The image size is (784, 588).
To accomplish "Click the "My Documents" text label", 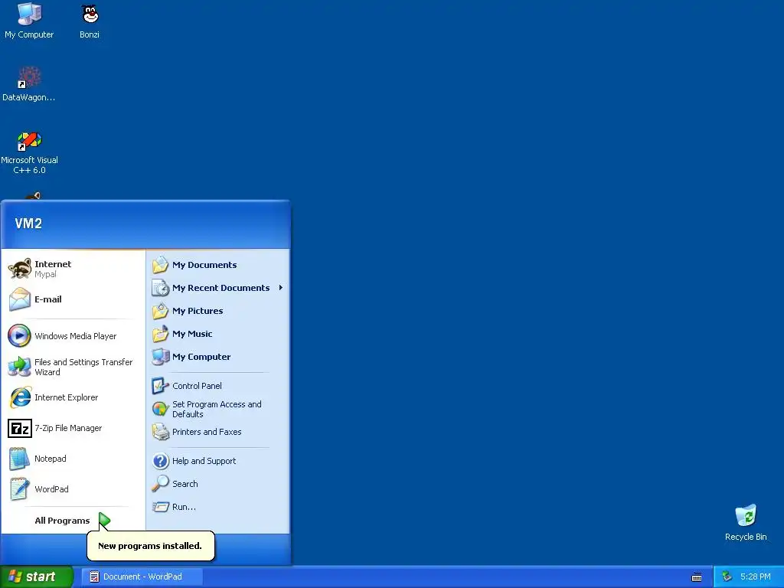I will [x=204, y=265].
